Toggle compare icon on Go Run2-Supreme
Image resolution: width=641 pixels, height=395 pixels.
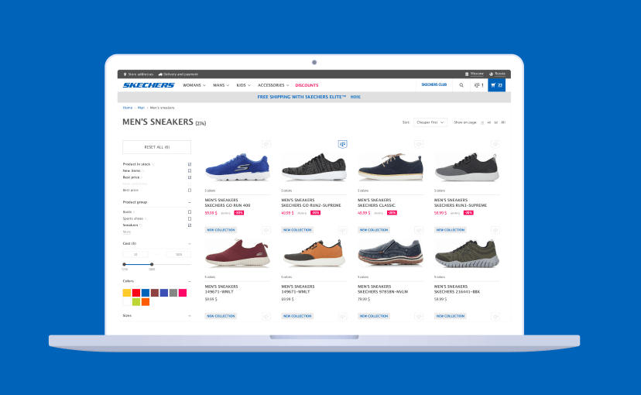point(343,144)
